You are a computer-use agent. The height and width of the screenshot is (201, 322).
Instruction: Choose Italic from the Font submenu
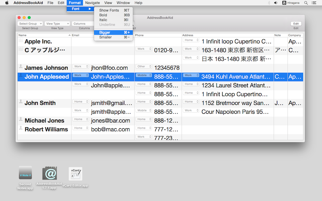coord(114,20)
